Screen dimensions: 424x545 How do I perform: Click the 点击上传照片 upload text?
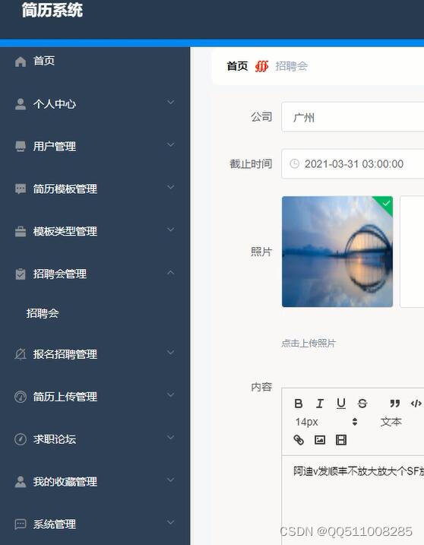[x=309, y=344]
